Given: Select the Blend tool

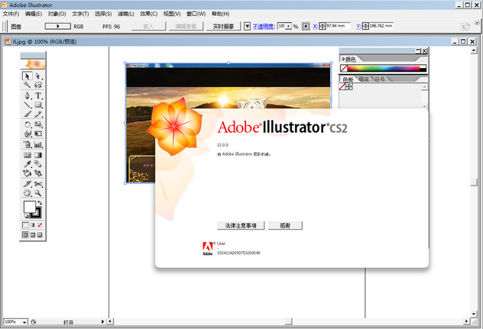Looking at the screenshot, I should (x=38, y=163).
